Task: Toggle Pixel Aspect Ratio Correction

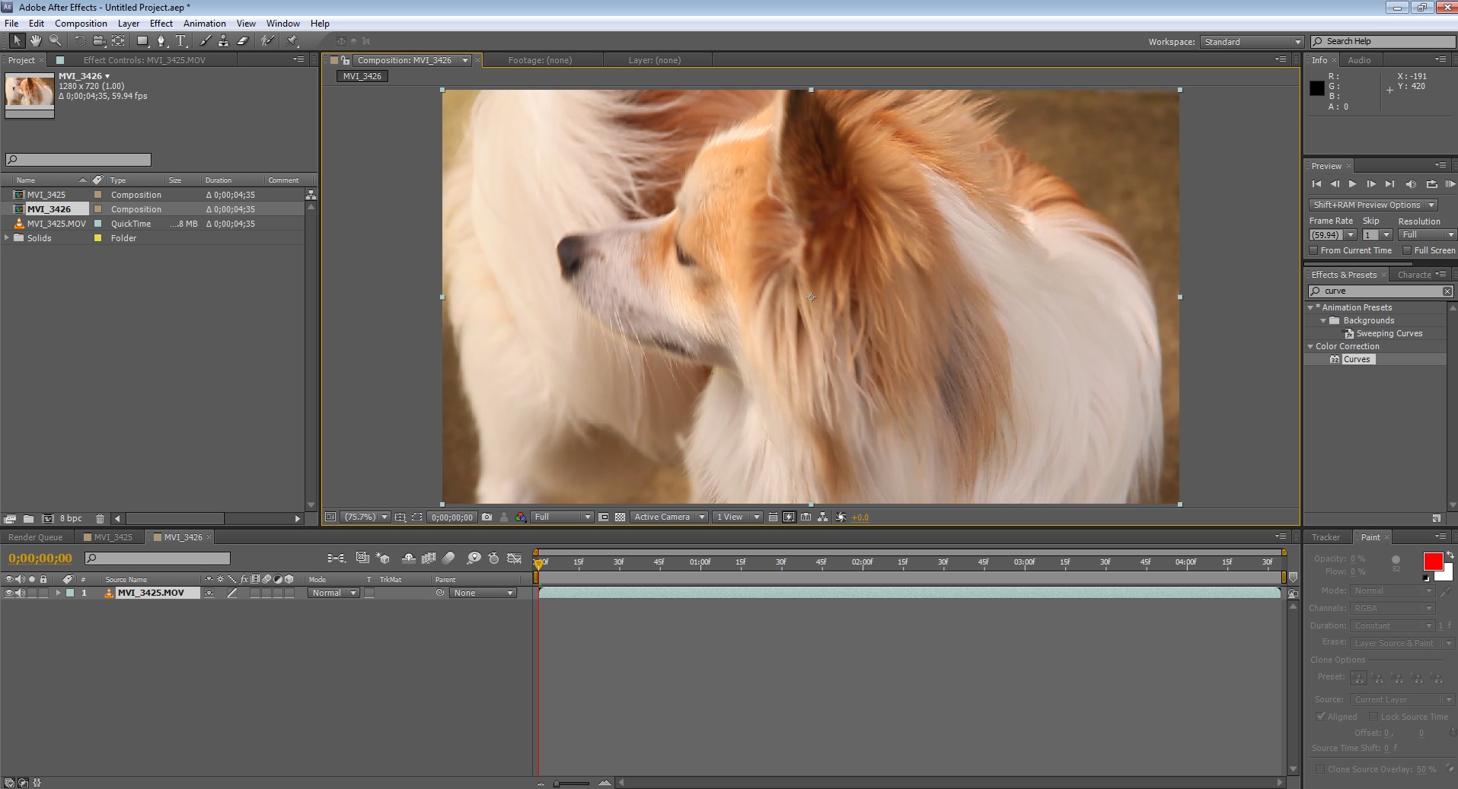Action: 773,517
